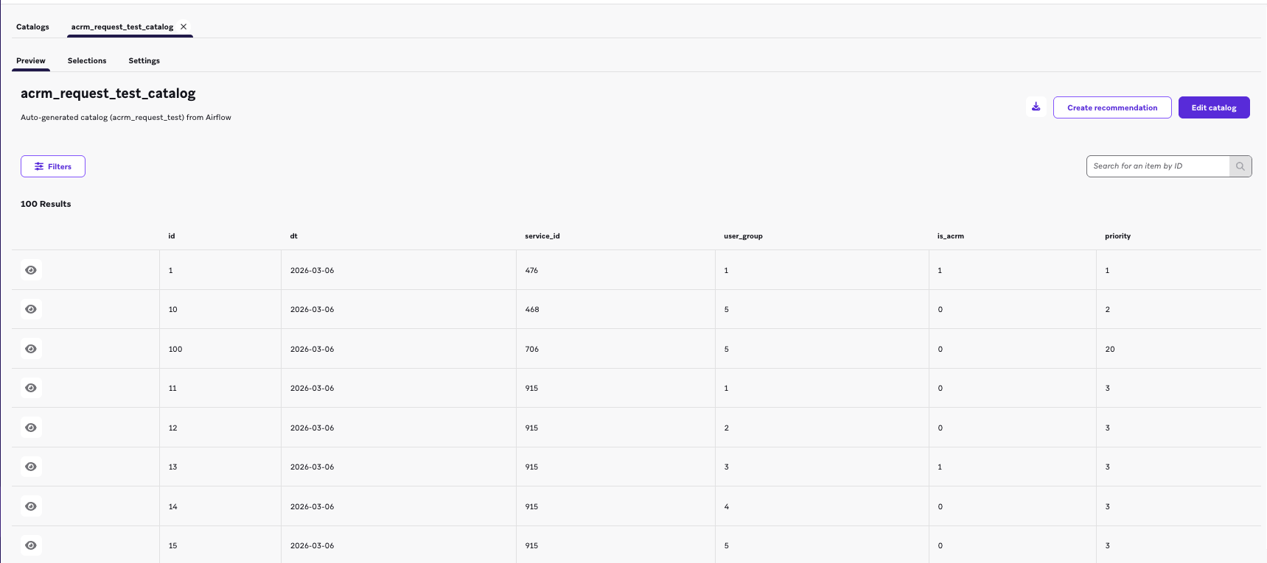Download the catalog via download icon
Screen dimensions: 1267x563
click(1036, 107)
